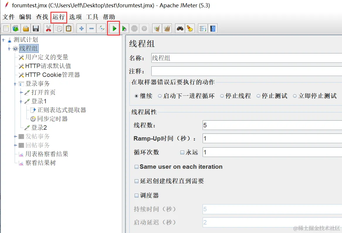Click the 线程数 input field
This screenshot has height=233, width=342.
pyautogui.click(x=272, y=125)
